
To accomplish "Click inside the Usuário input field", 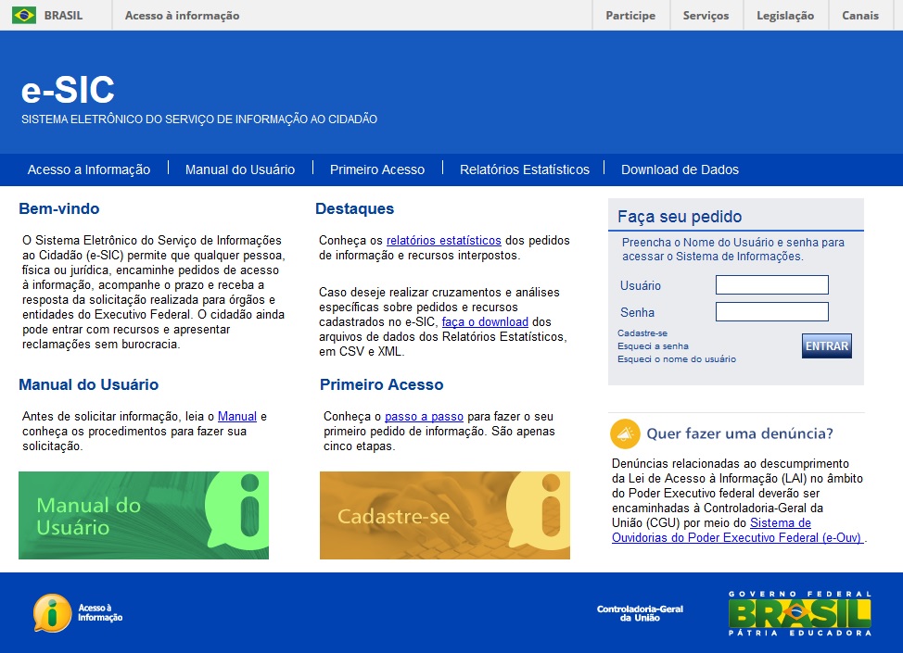I will click(x=771, y=285).
